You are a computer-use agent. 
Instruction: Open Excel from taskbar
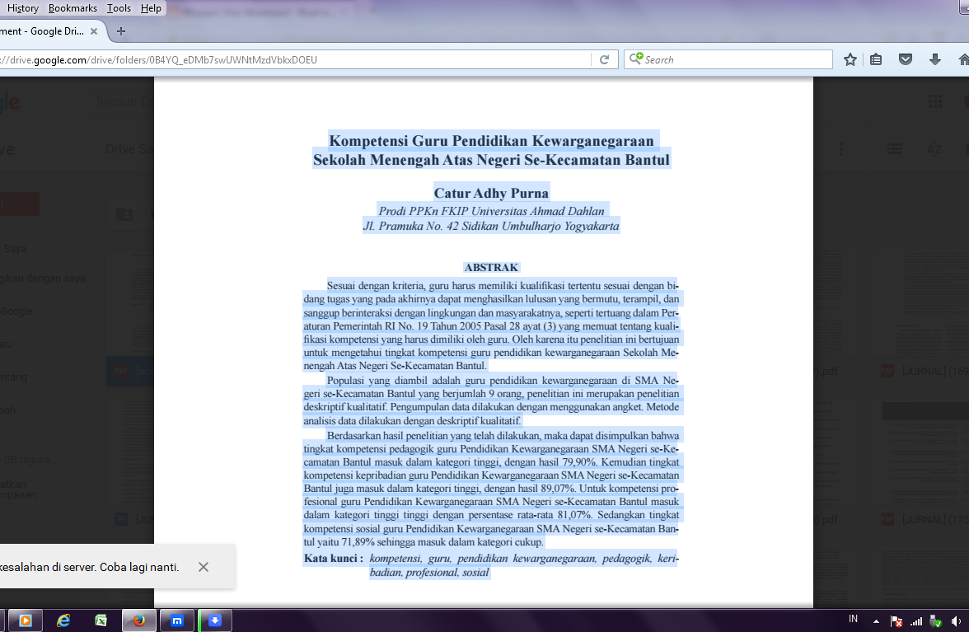tap(101, 620)
